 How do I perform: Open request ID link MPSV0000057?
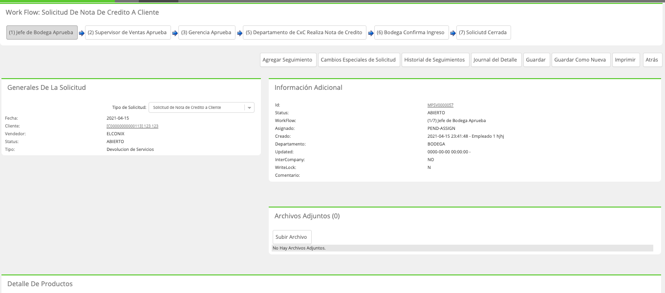[x=440, y=105]
